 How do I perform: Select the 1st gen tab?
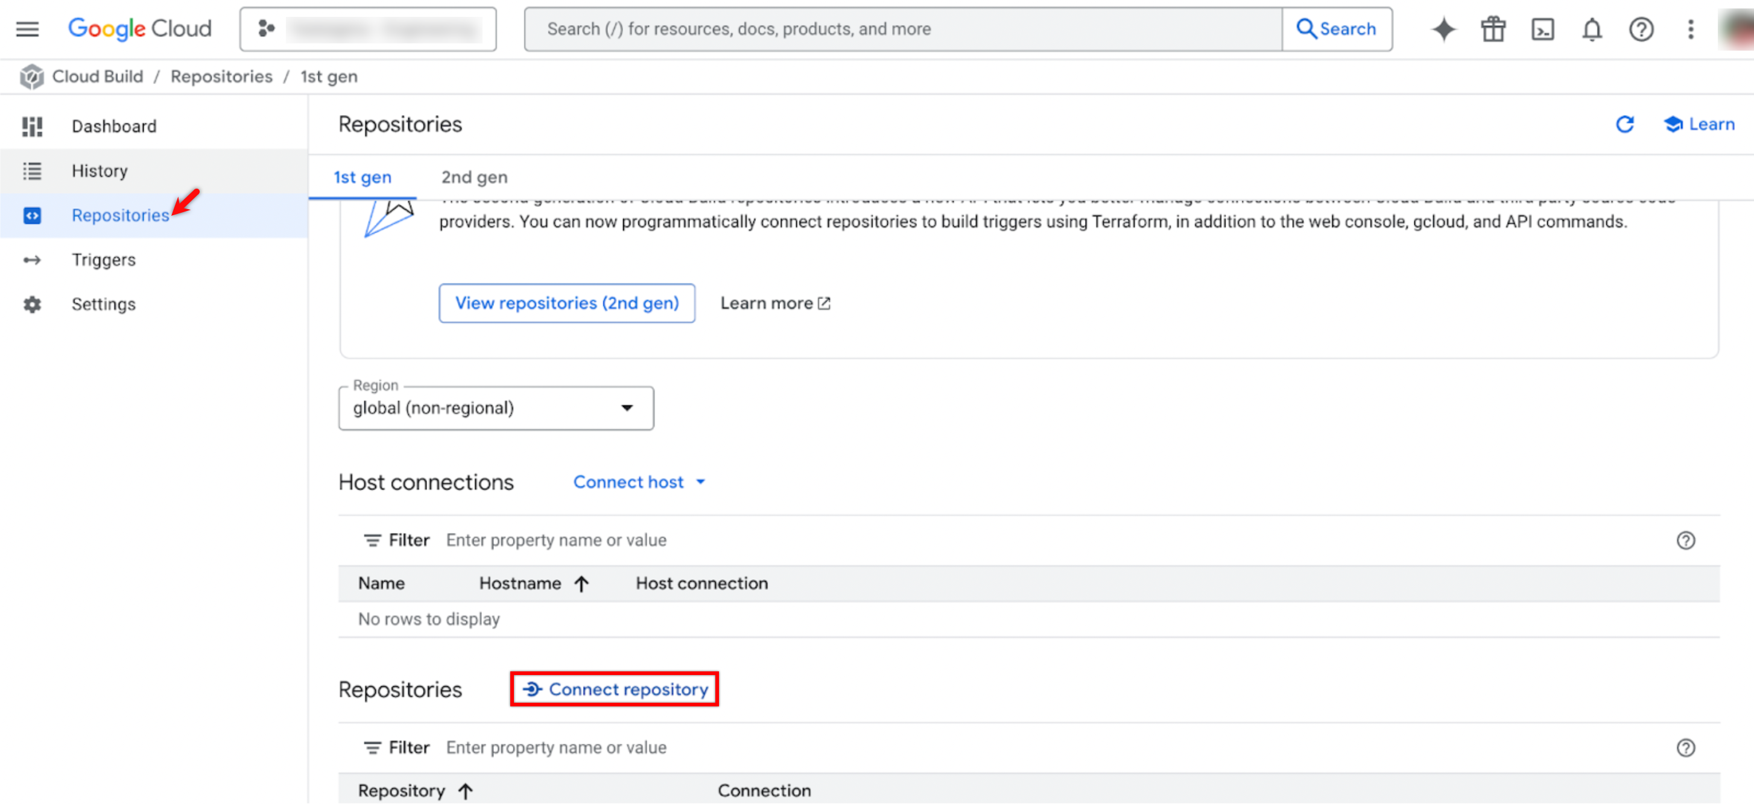(363, 177)
